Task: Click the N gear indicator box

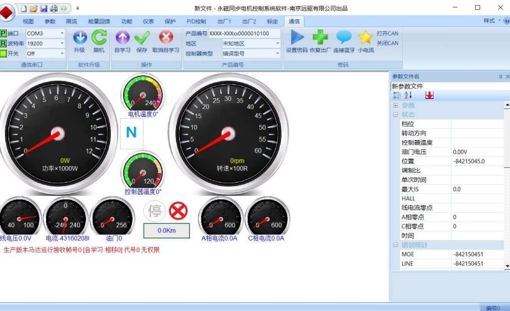Action: click(x=131, y=132)
